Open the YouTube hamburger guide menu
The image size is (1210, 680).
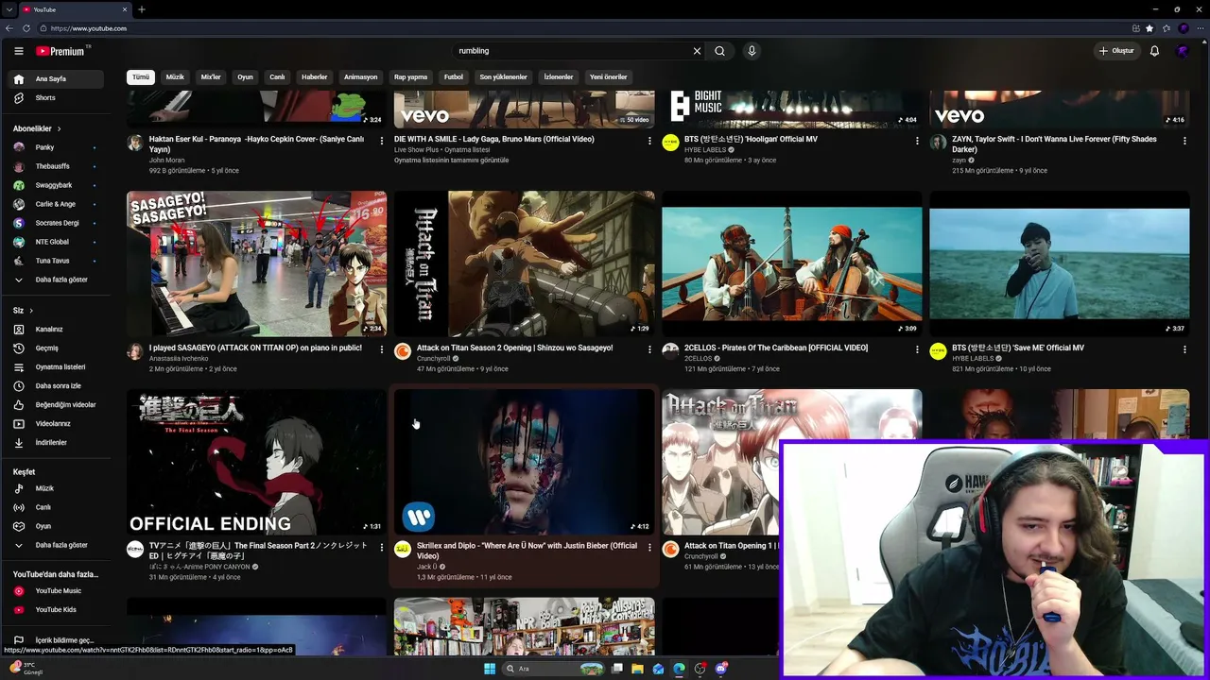19,51
